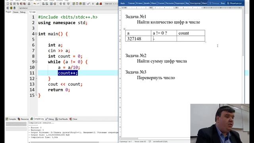Click the Compile icon in Dev-C++ toolbar
This screenshot has height=143, width=254.
pyautogui.click(x=73, y=4)
